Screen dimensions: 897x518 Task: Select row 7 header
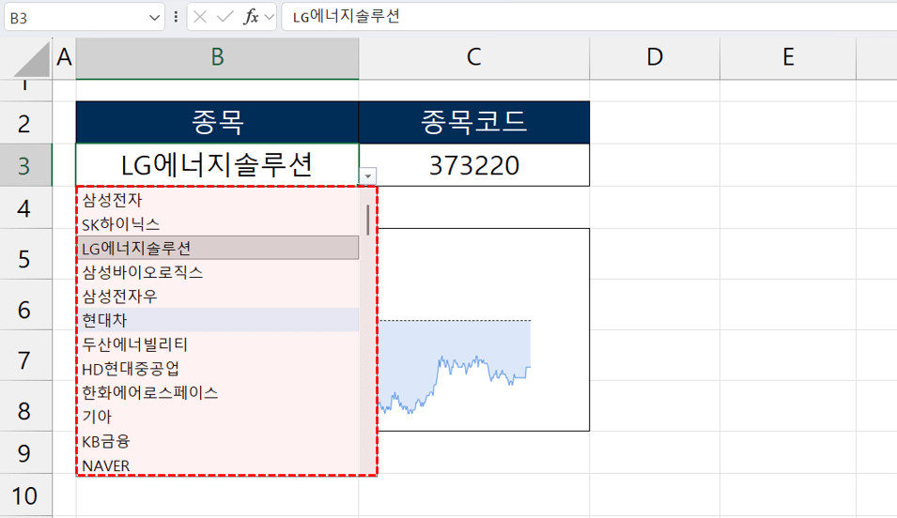point(25,355)
